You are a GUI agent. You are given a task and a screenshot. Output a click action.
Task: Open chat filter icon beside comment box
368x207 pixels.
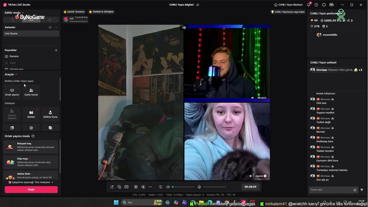click(362, 190)
